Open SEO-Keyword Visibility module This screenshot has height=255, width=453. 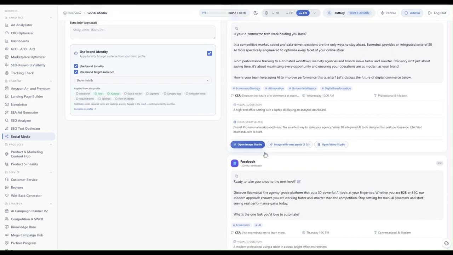(x=28, y=65)
